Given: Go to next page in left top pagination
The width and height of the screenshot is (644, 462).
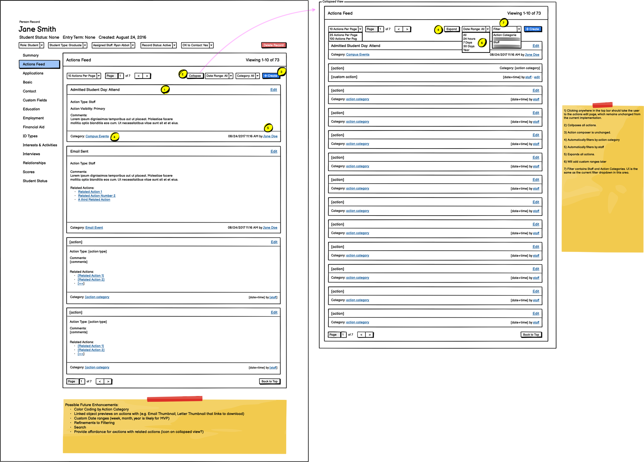Looking at the screenshot, I should pos(147,76).
